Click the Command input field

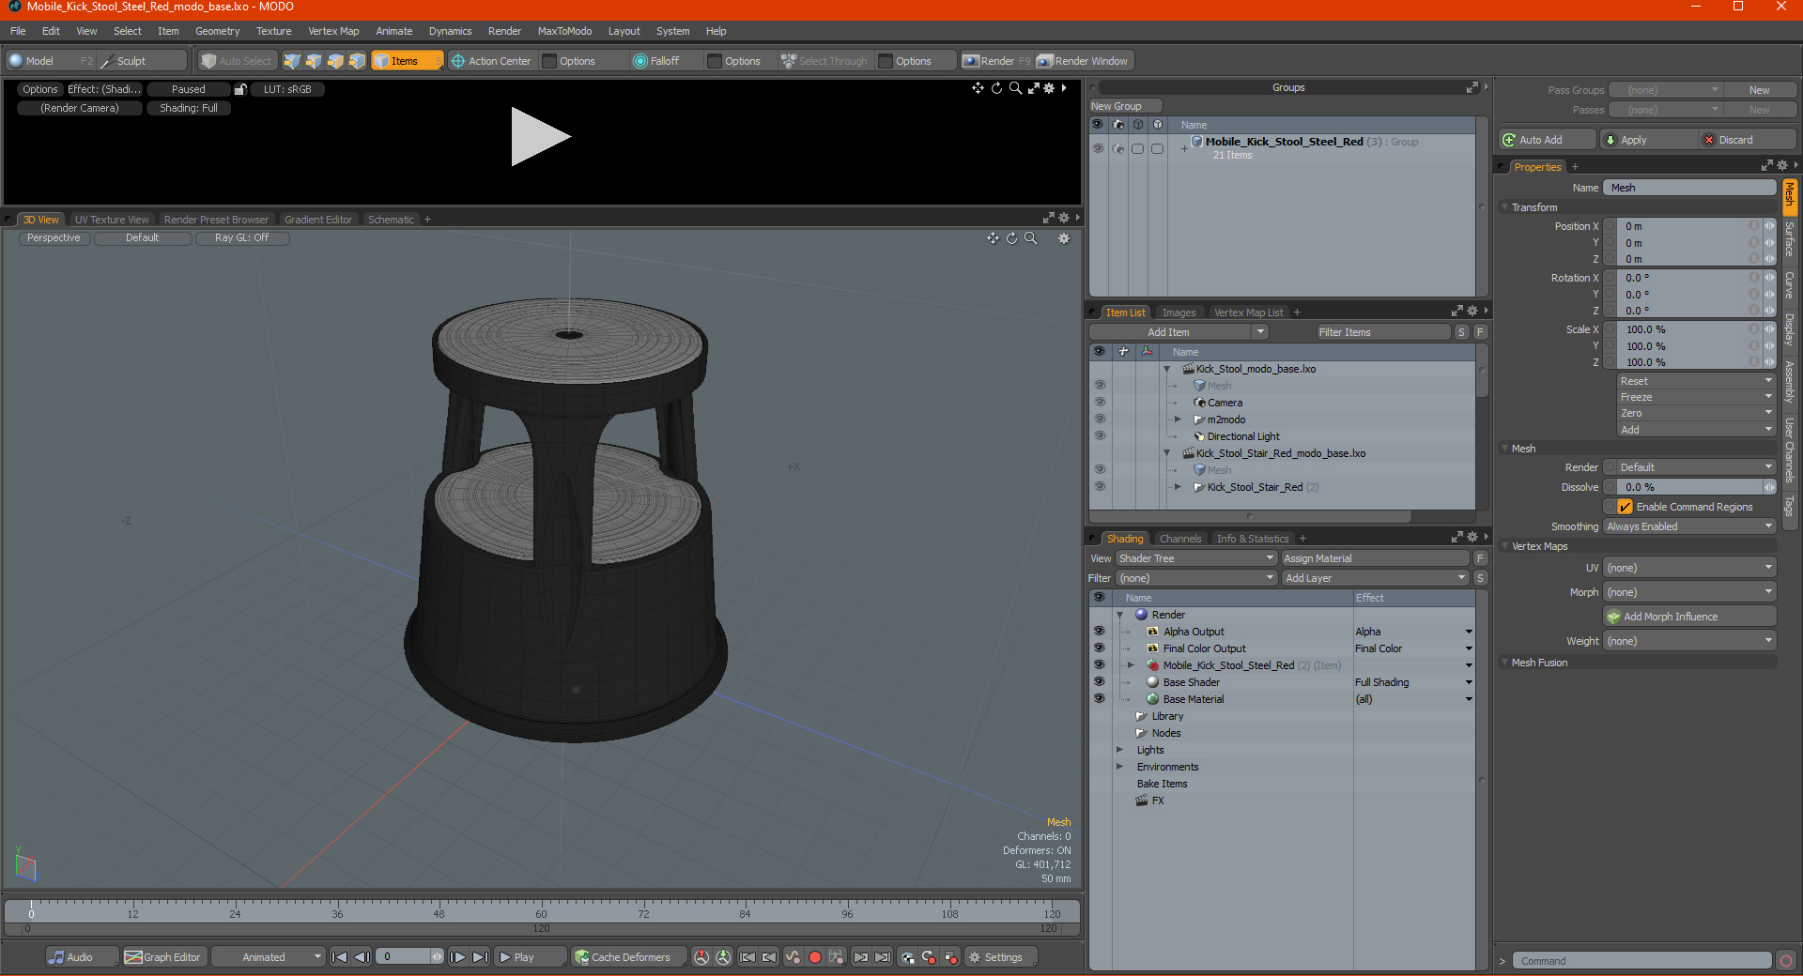[1641, 961]
